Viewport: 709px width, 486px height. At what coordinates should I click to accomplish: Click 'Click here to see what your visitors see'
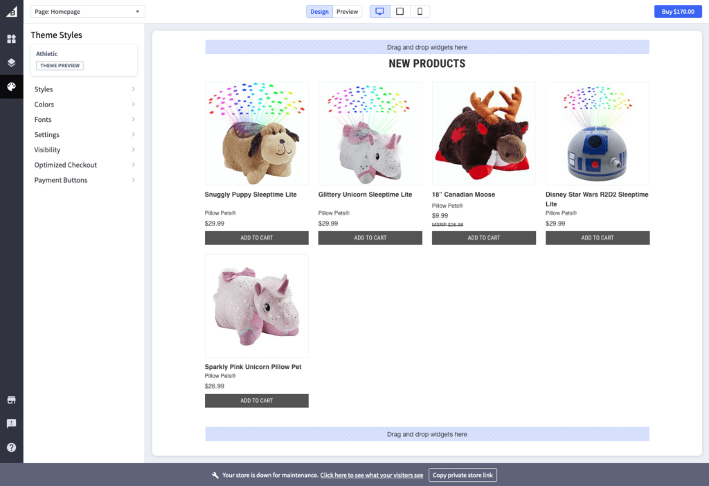click(372, 475)
